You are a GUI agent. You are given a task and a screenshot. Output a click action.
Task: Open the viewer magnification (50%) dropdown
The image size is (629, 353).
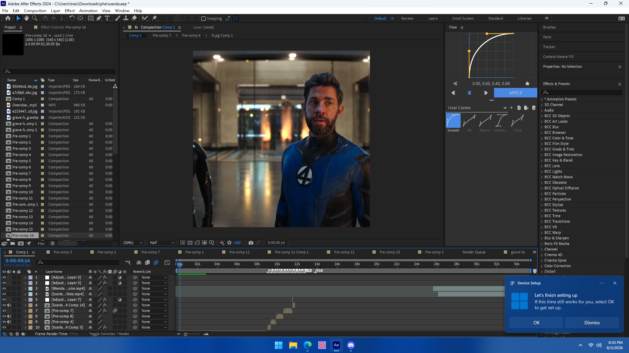[133, 243]
